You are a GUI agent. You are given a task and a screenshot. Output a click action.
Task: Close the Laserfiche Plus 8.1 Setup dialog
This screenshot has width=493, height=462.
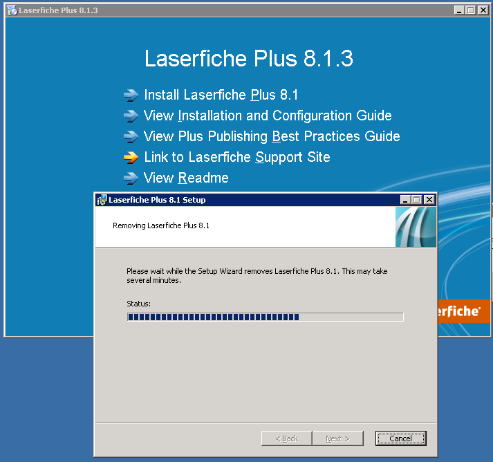429,200
